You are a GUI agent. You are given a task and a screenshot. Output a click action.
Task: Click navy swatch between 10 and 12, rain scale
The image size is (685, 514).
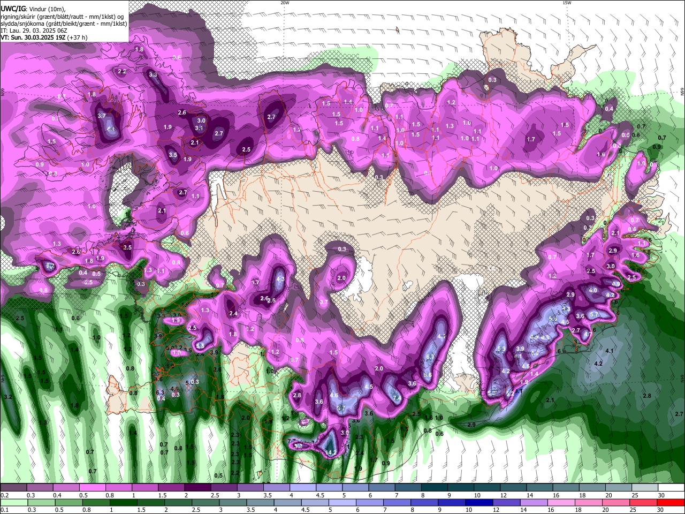click(478, 503)
